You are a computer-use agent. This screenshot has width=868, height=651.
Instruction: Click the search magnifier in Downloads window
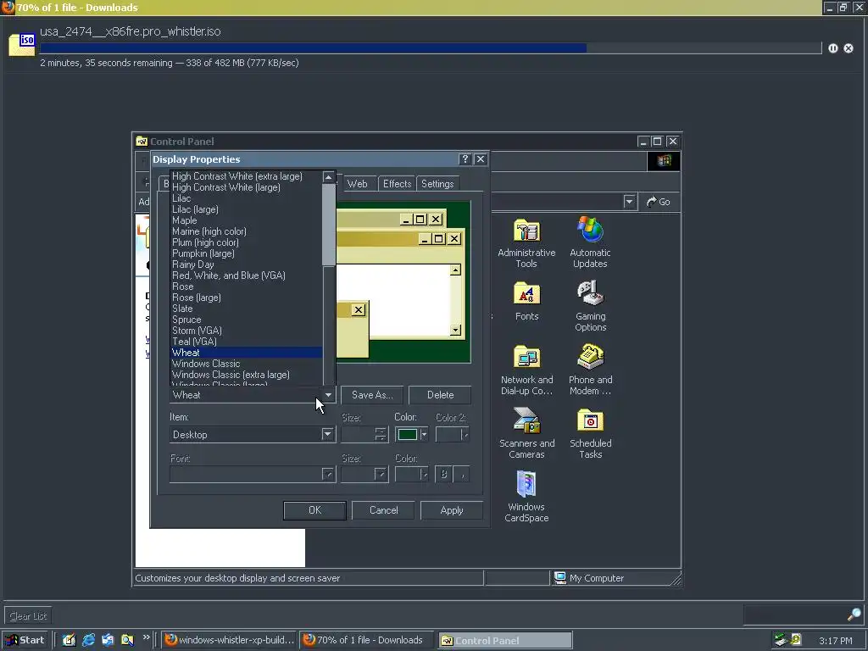(854, 615)
